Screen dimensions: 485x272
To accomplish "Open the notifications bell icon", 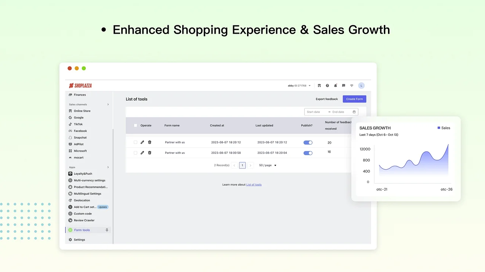I will pos(335,86).
